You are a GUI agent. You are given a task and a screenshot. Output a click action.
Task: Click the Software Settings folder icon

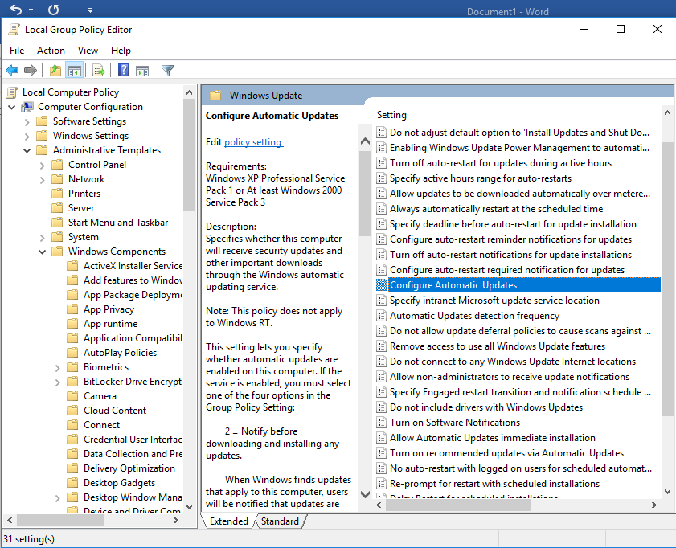42,121
